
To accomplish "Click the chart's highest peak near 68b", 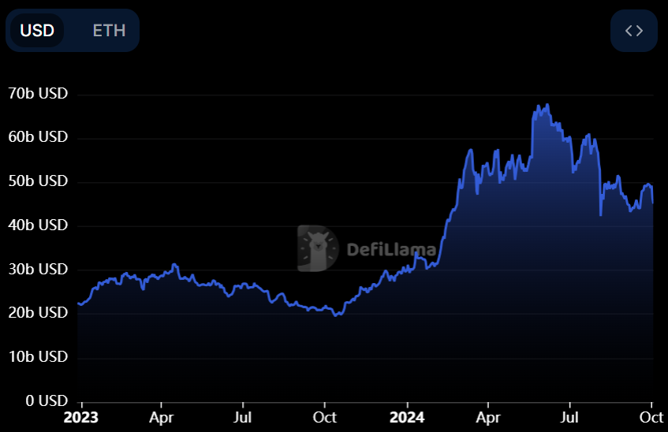I will (547, 105).
